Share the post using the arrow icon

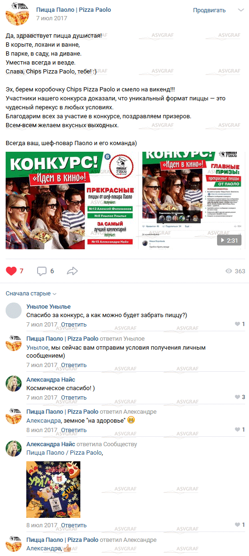pos(72,271)
